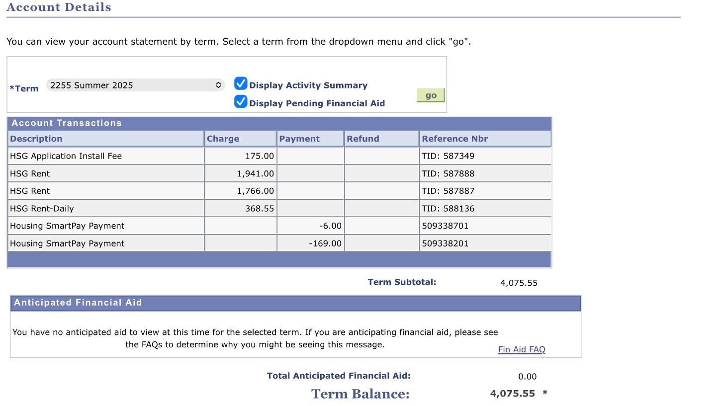Image resolution: width=719 pixels, height=406 pixels.
Task: Uncheck Display Pending Financial Aid checkbox
Action: (241, 102)
